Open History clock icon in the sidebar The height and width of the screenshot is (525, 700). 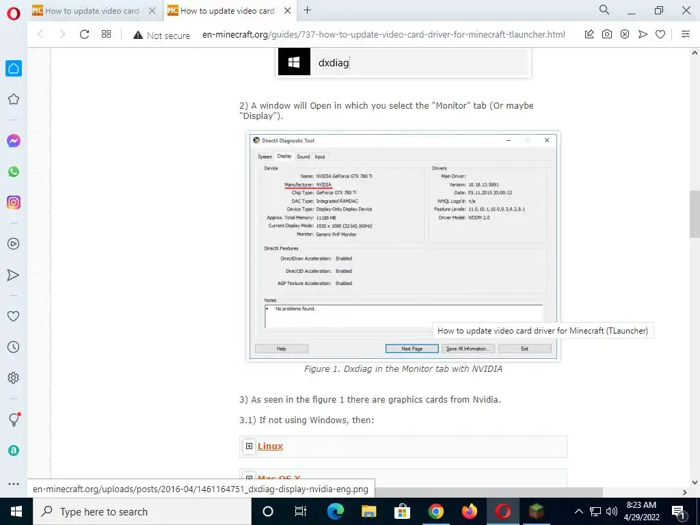pyautogui.click(x=14, y=347)
